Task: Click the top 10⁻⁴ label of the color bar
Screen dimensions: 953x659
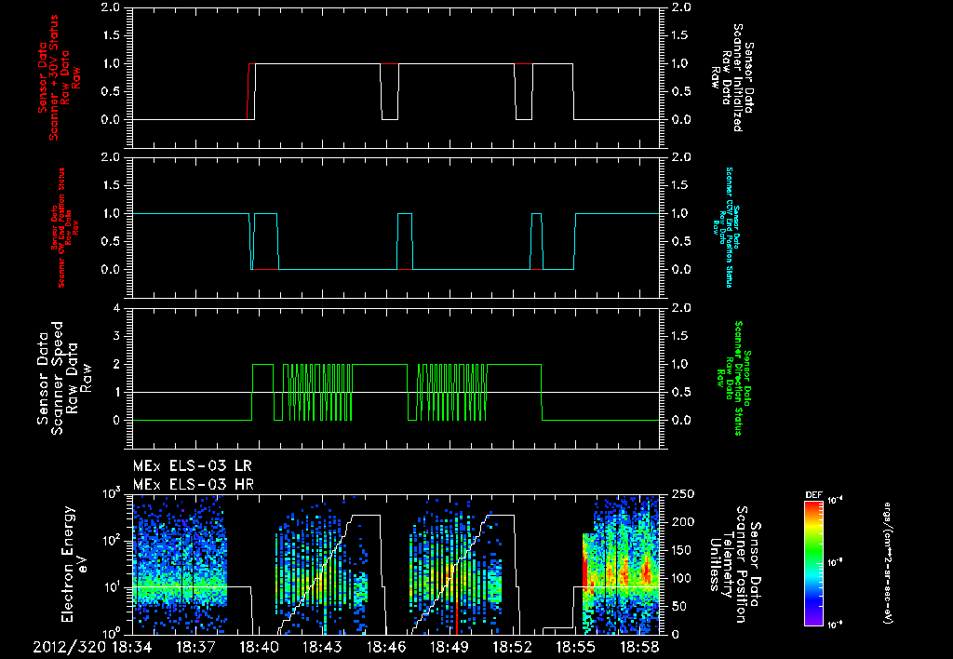Action: pyautogui.click(x=836, y=501)
